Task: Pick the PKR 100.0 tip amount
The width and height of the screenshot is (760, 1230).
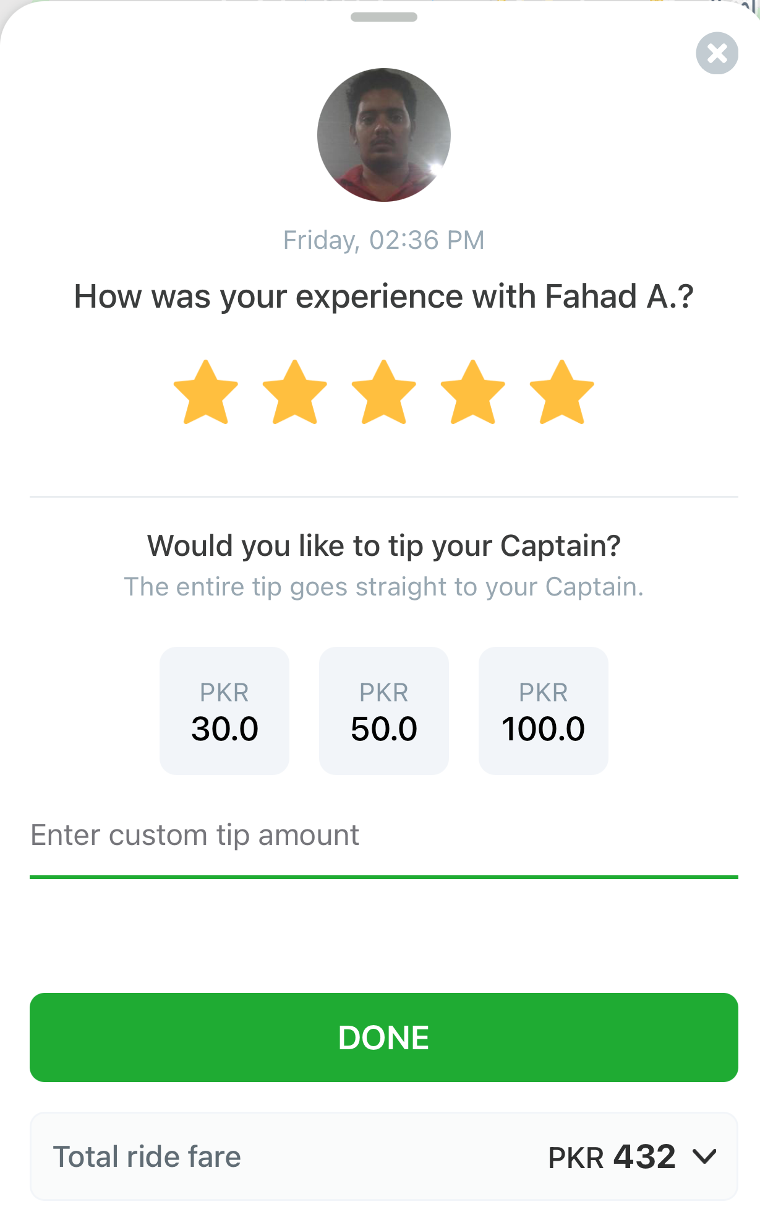Action: coord(544,711)
